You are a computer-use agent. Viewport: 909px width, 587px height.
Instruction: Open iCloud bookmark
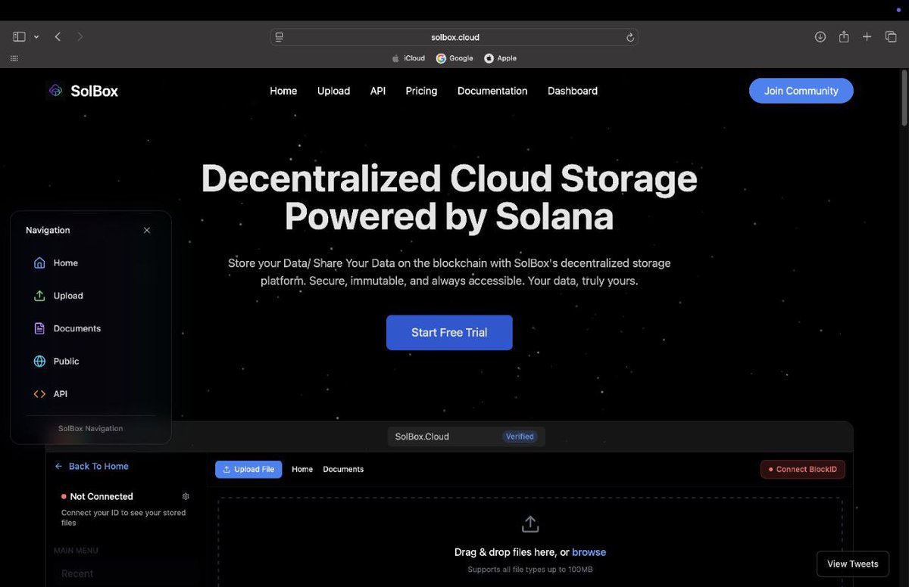tap(408, 58)
